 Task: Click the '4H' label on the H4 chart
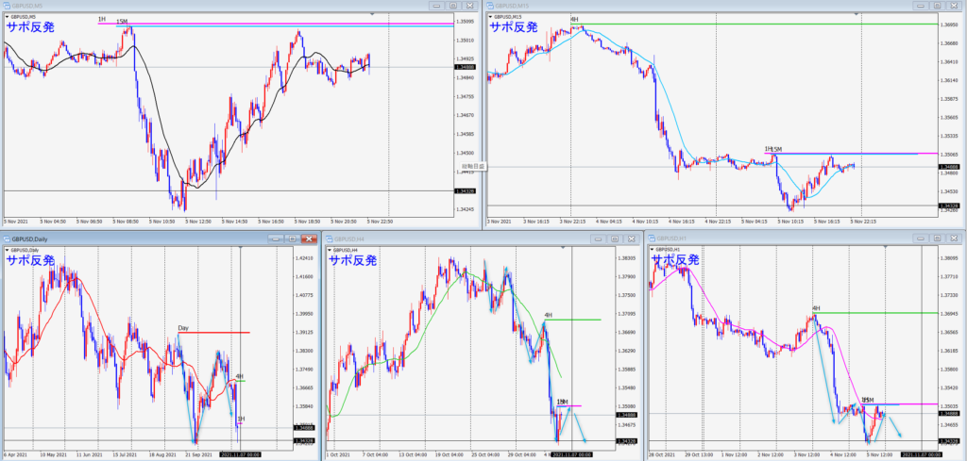point(548,315)
